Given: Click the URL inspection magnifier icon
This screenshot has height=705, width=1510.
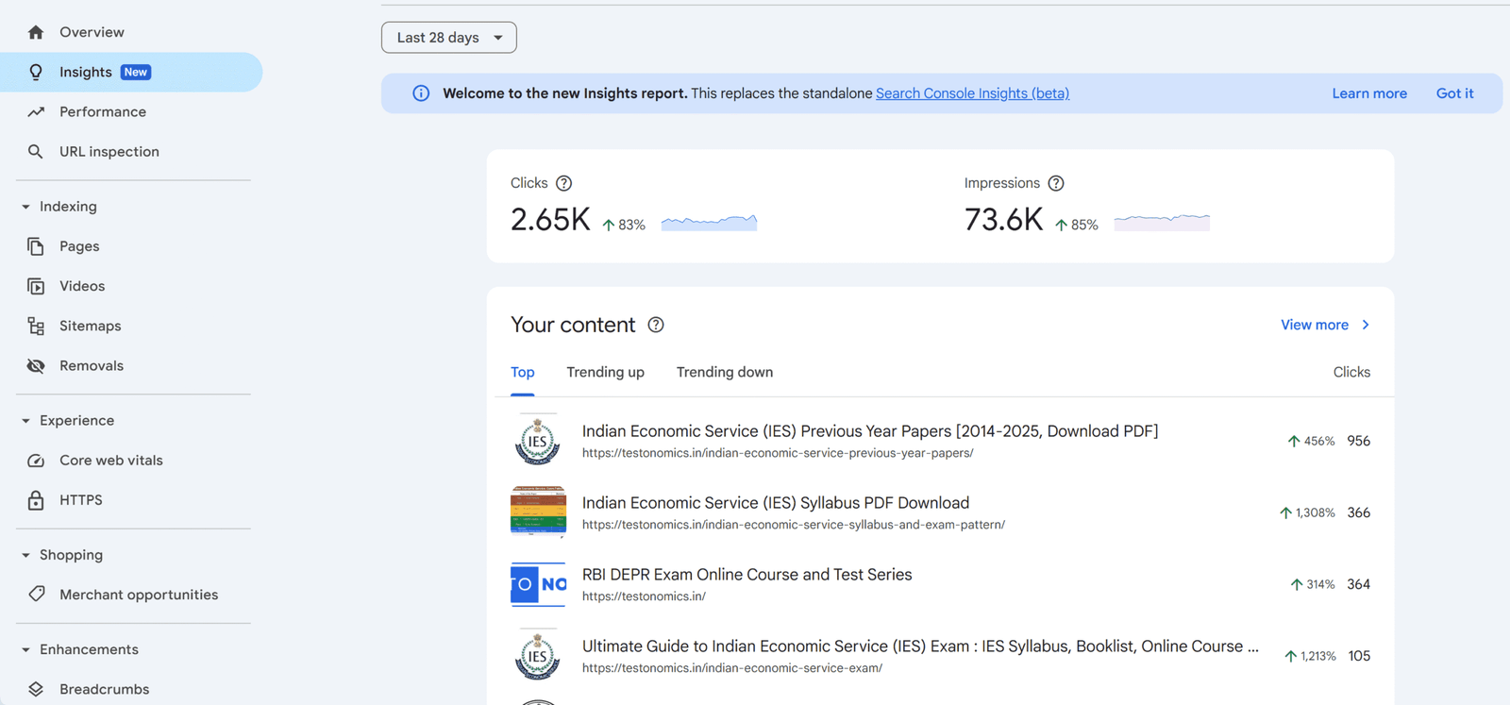Looking at the screenshot, I should 36,151.
